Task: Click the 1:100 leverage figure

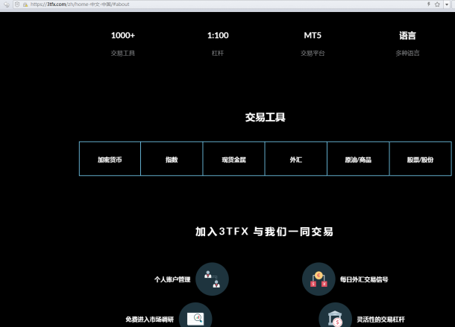Action: point(218,35)
